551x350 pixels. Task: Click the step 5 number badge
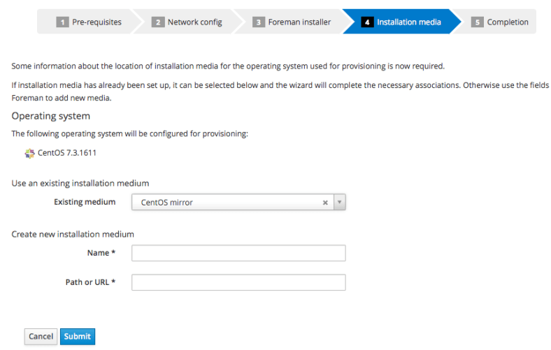pyautogui.click(x=478, y=22)
